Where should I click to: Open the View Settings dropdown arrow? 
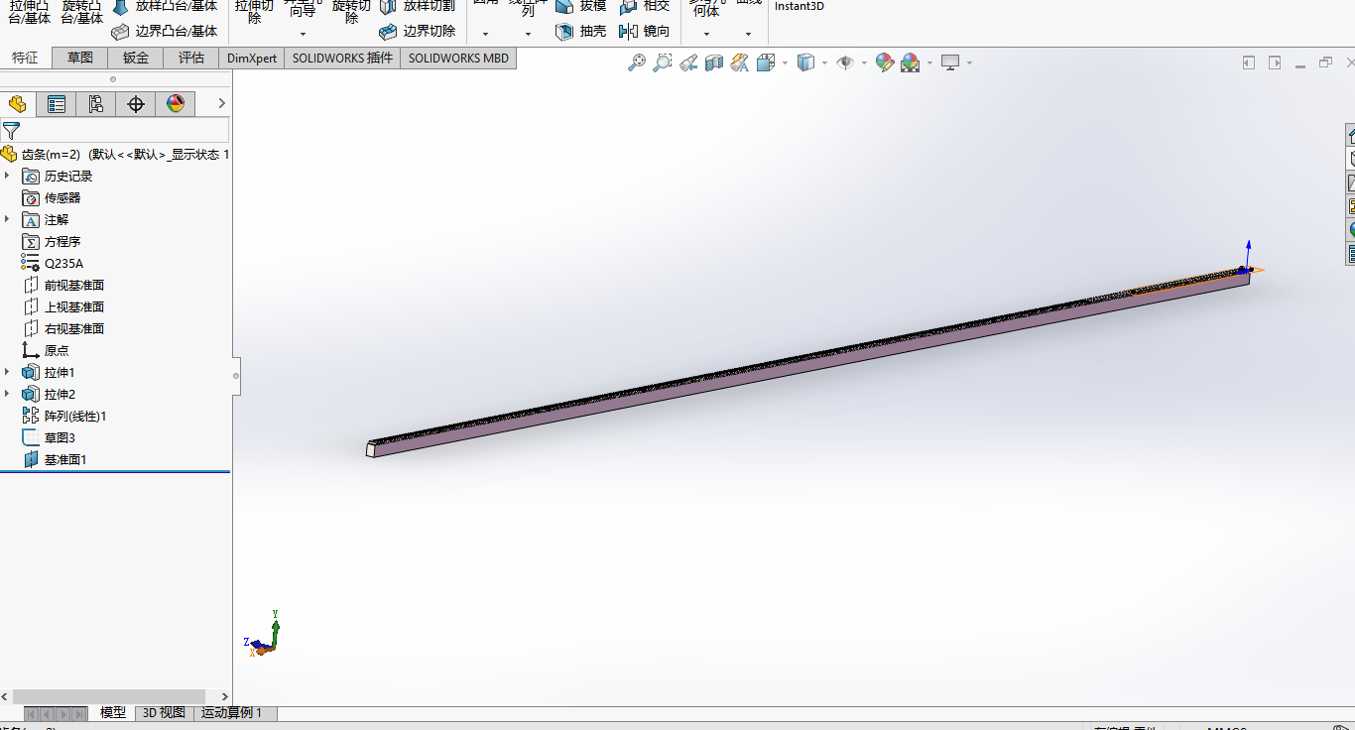969,62
